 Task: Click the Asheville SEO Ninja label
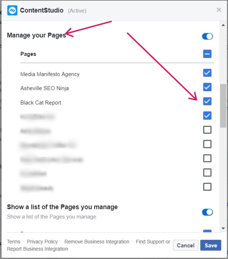(44, 88)
